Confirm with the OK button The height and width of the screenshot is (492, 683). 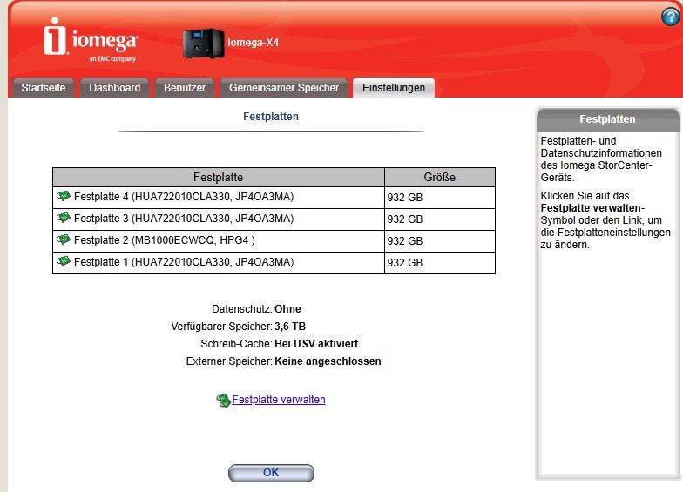(271, 473)
